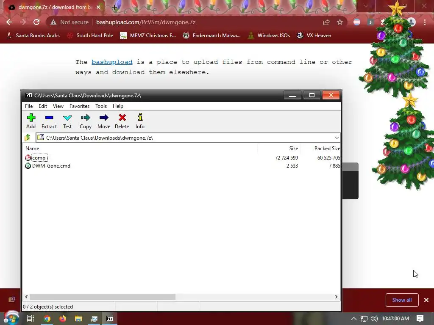This screenshot has height=325, width=434.
Task: Open the Edit menu
Action: click(x=43, y=106)
